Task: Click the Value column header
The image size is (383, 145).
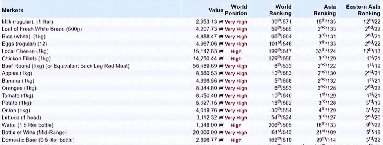Action: coord(216,10)
